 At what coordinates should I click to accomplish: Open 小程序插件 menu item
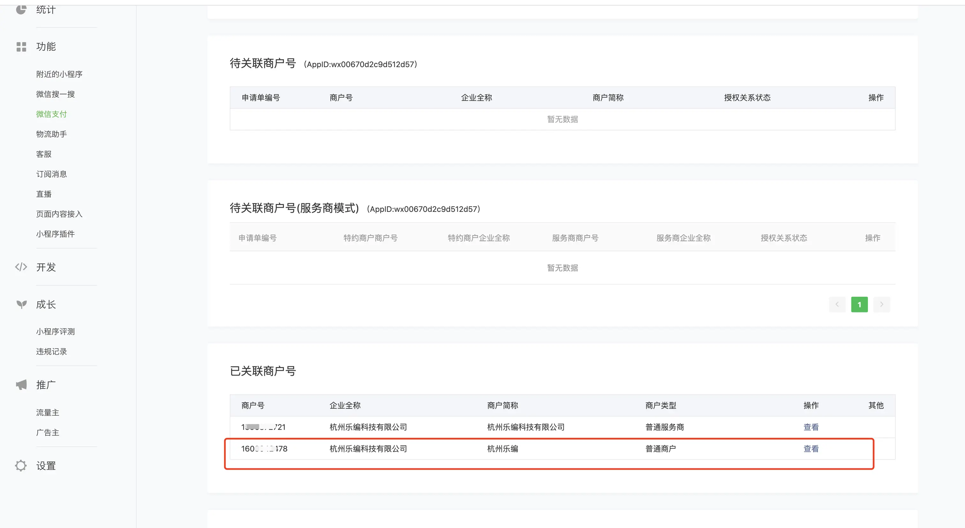[56, 234]
